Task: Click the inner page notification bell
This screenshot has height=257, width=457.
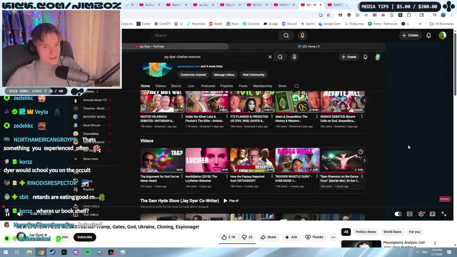Action: point(365,57)
